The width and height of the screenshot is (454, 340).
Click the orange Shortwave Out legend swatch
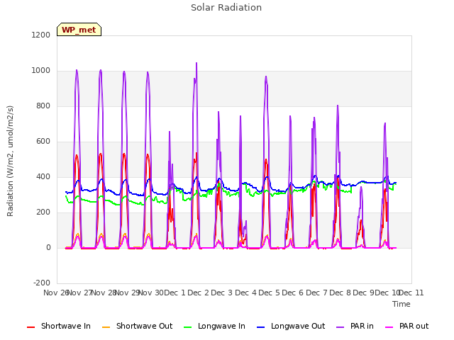tap(106, 327)
